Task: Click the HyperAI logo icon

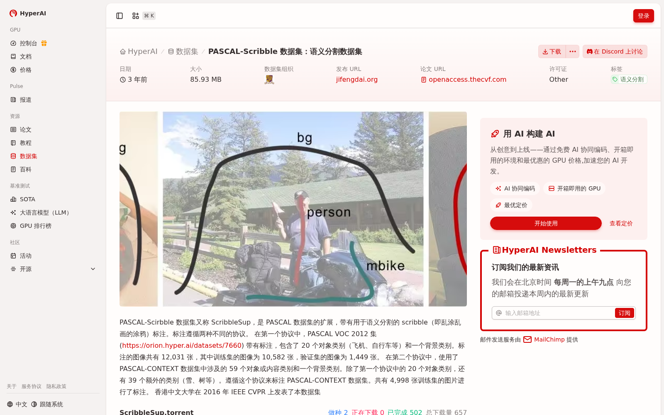Action: [x=13, y=13]
